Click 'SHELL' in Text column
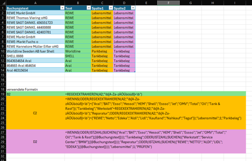 [78, 56]
